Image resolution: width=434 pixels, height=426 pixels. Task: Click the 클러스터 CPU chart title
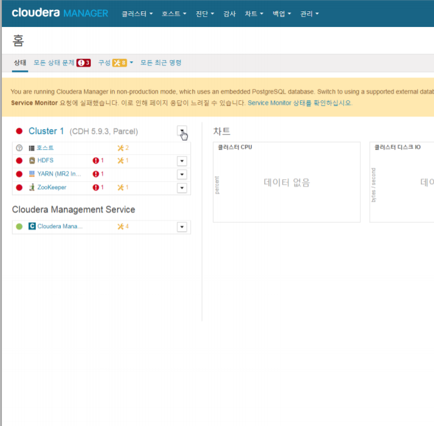(235, 147)
